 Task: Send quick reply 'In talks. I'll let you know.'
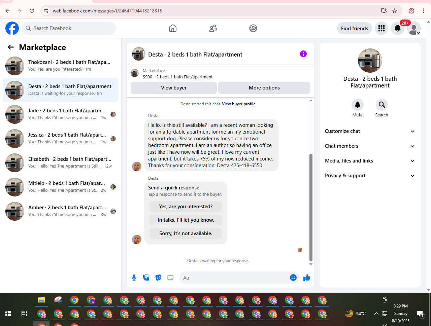[186, 220]
